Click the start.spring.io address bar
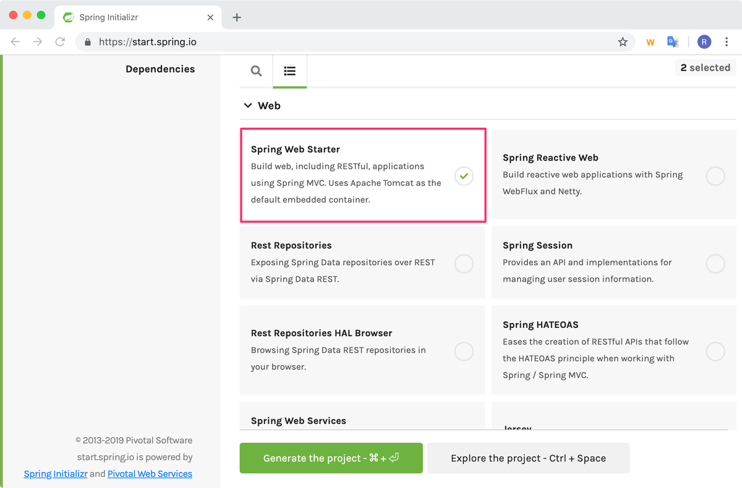742x488 pixels. [x=355, y=42]
